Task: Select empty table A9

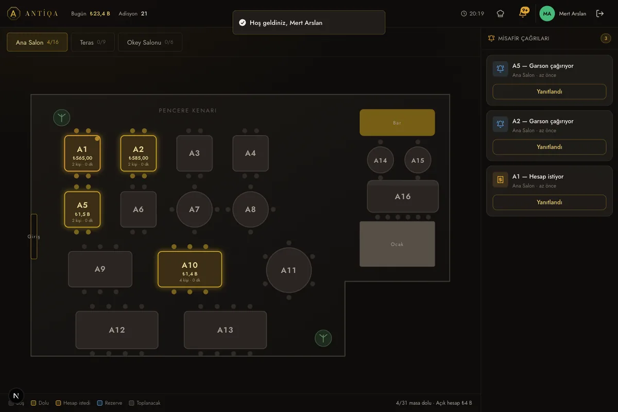Action: [100, 269]
